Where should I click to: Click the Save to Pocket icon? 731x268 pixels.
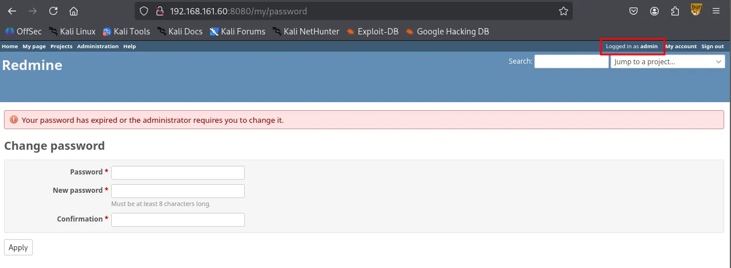[634, 11]
